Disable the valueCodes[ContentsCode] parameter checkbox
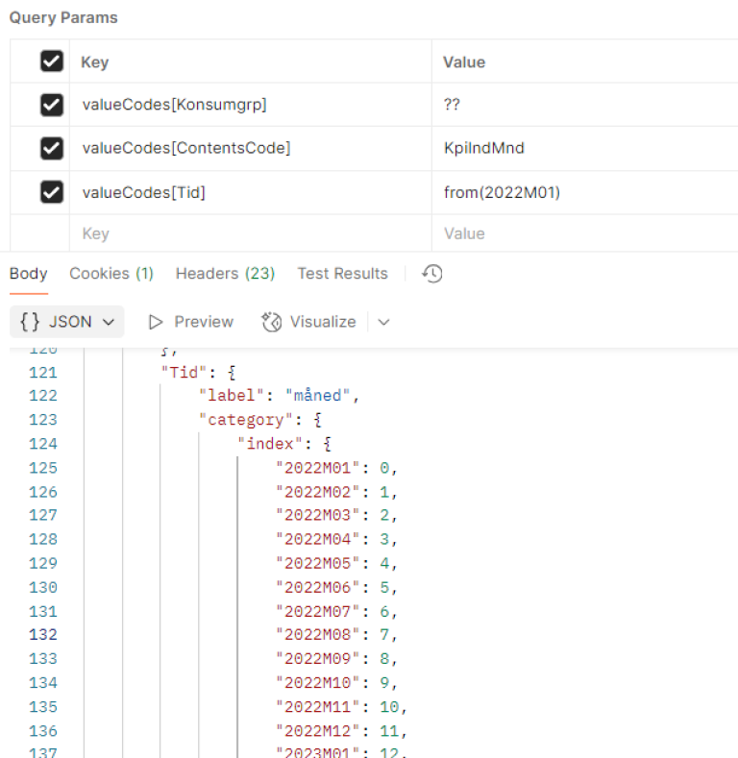Screen dimensions: 738x758 tap(51, 148)
